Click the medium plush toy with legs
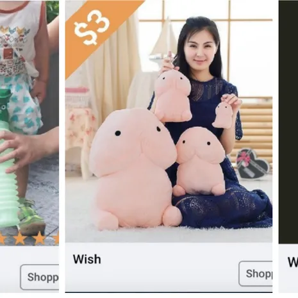The width and height of the screenshot is (298, 298). [x=200, y=161]
